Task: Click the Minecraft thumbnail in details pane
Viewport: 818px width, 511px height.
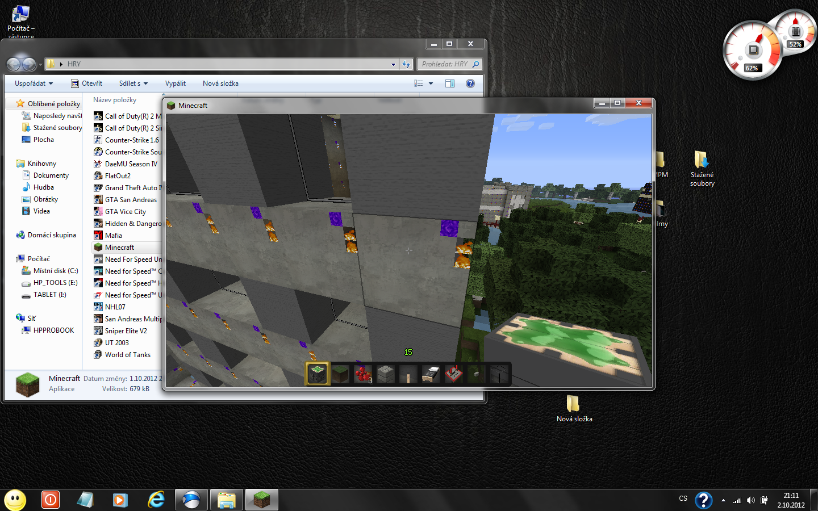Action: pos(27,384)
